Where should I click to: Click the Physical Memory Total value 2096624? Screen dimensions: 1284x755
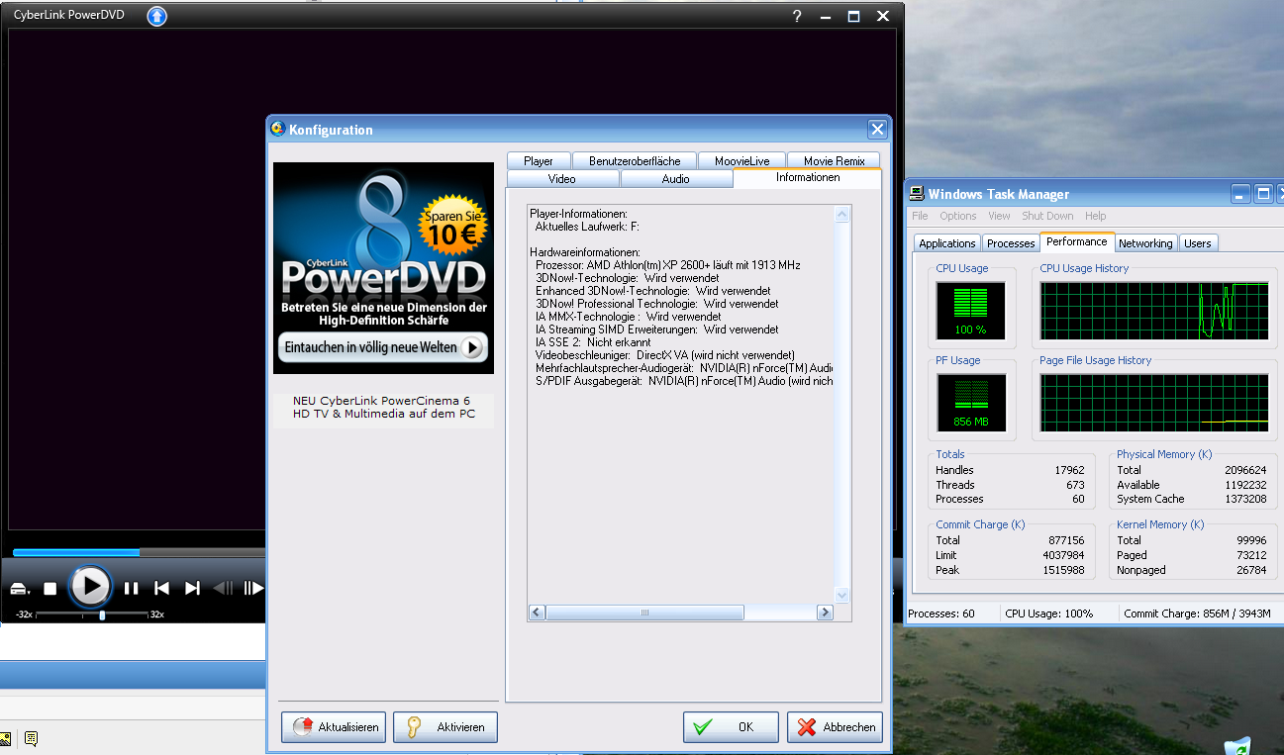tap(1245, 470)
